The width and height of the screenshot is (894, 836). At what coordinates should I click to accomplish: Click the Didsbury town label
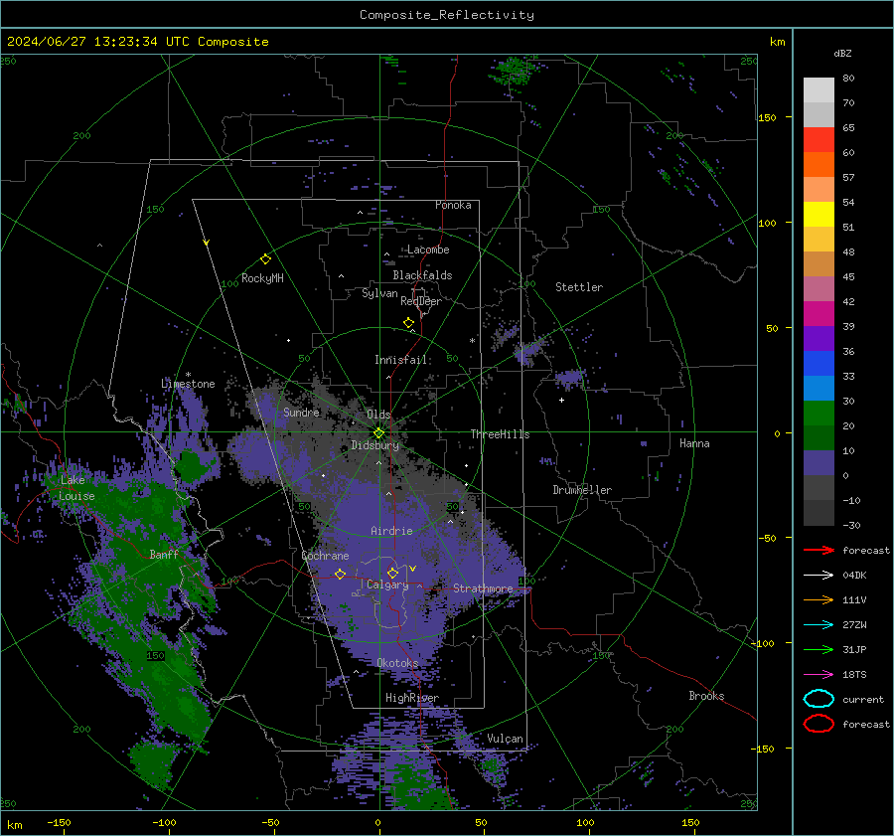[x=375, y=445]
